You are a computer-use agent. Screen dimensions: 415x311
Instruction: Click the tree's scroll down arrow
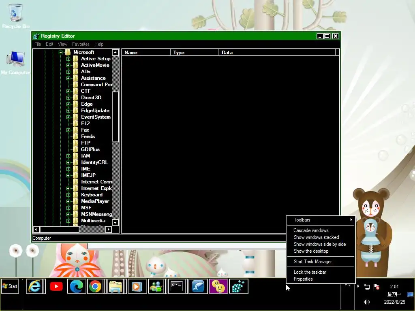pyautogui.click(x=115, y=222)
